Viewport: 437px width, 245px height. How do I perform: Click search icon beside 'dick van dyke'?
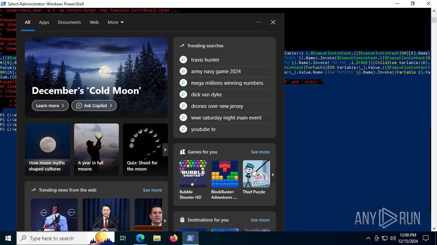click(x=183, y=95)
